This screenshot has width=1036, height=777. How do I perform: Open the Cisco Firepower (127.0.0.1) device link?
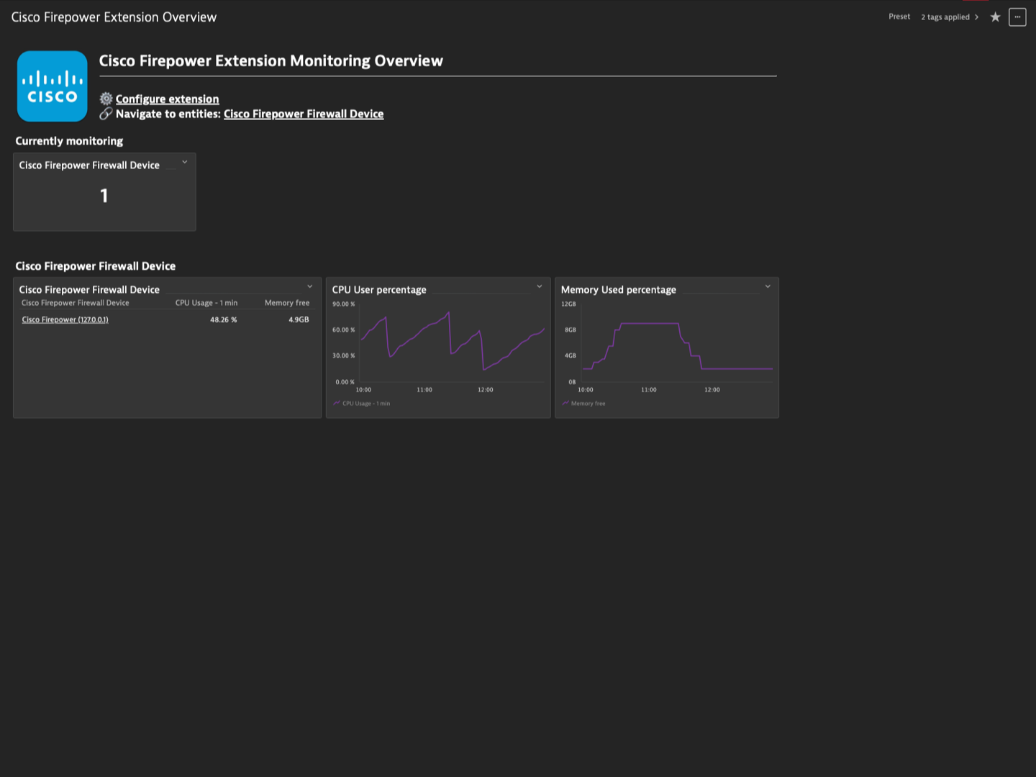[65, 319]
